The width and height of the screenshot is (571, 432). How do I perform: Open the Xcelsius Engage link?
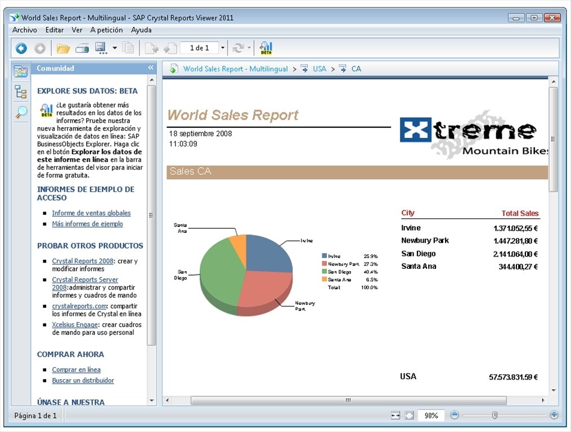coord(75,325)
